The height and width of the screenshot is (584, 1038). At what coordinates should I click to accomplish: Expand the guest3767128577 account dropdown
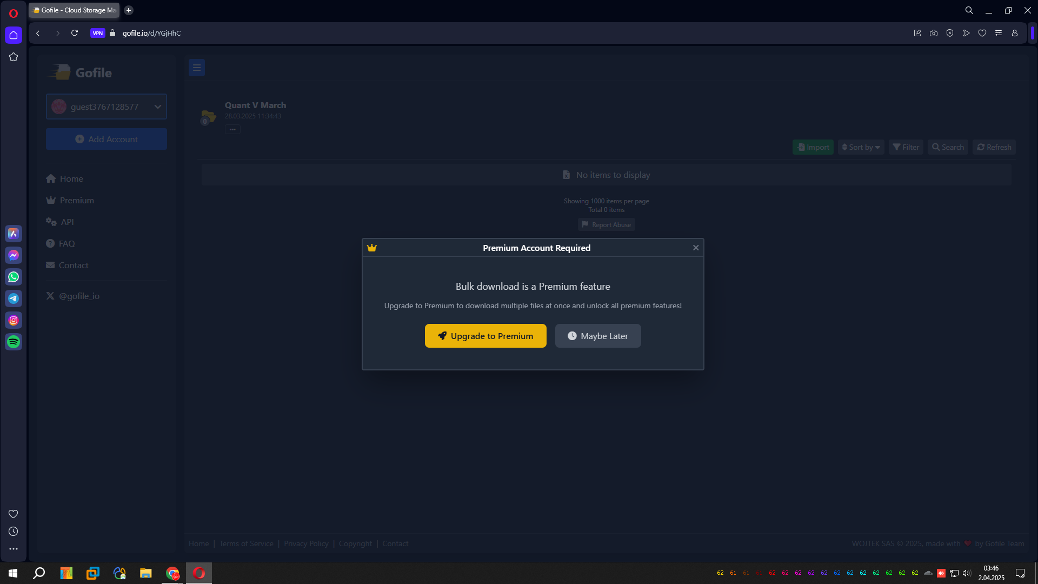tap(107, 107)
